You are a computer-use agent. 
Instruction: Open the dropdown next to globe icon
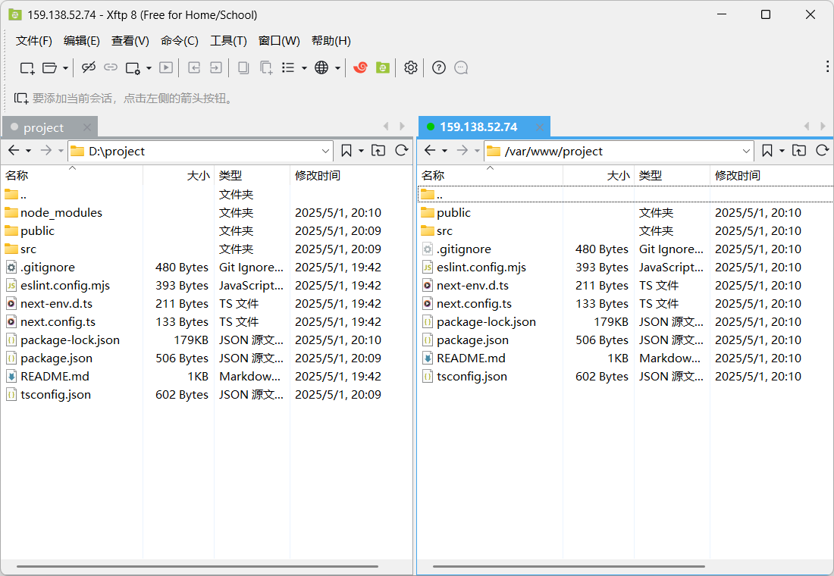pyautogui.click(x=337, y=68)
